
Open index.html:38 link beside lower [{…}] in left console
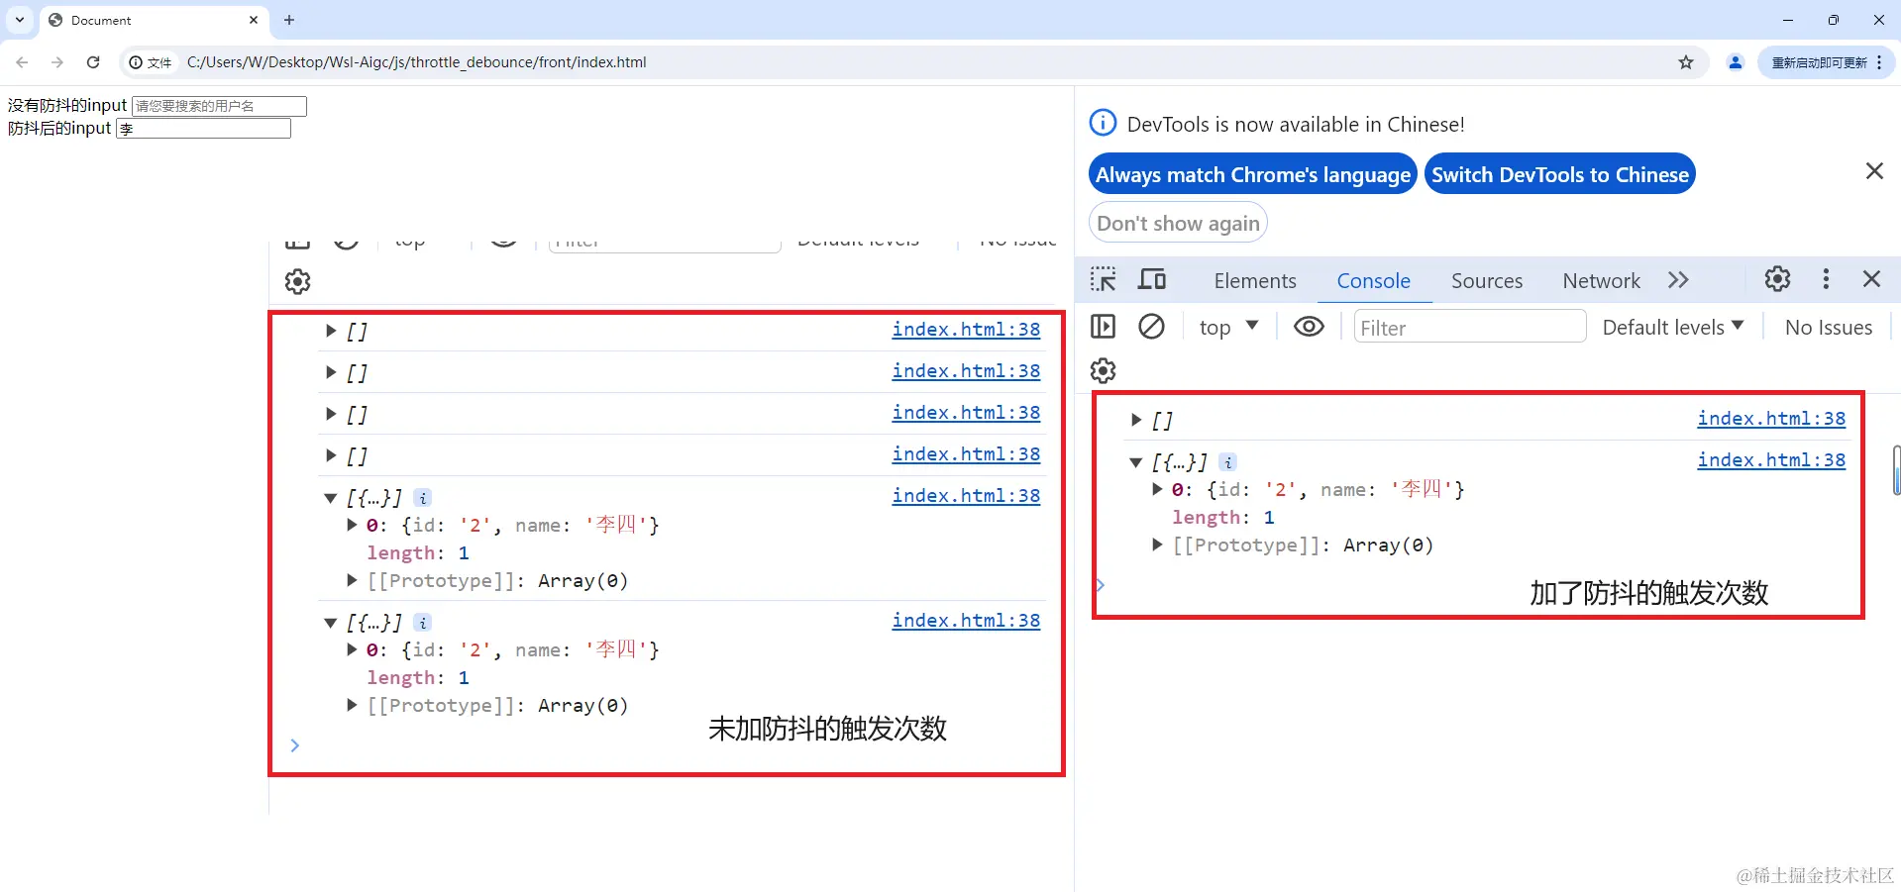click(x=966, y=621)
